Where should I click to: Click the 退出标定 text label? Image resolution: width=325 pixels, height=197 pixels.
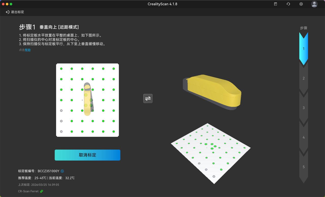pyautogui.click(x=18, y=12)
